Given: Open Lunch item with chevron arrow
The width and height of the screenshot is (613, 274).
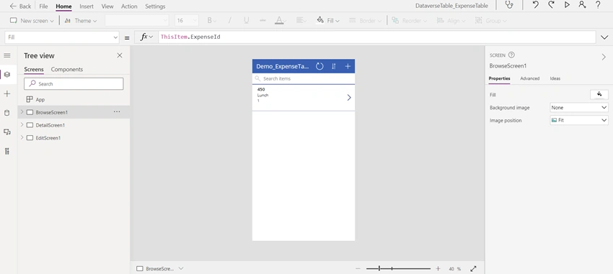Looking at the screenshot, I should click(x=349, y=97).
